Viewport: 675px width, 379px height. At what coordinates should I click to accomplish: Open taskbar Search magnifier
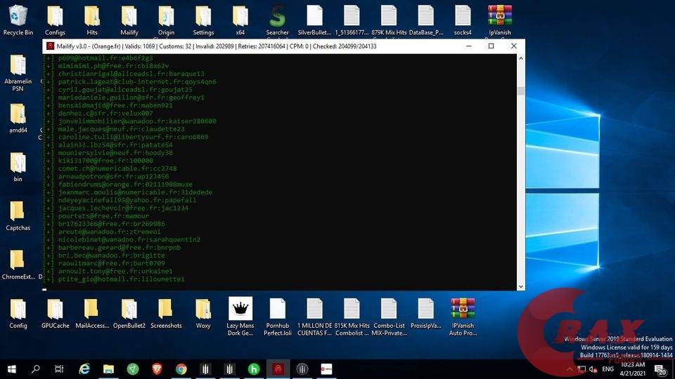tap(36, 369)
